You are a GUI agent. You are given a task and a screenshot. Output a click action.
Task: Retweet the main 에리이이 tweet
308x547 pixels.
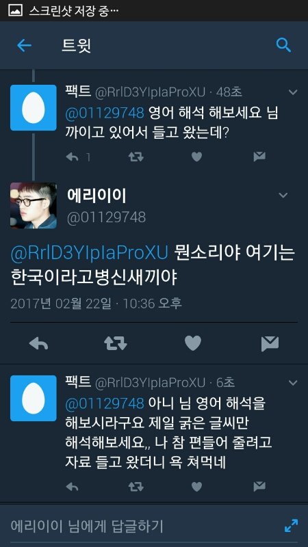(116, 344)
